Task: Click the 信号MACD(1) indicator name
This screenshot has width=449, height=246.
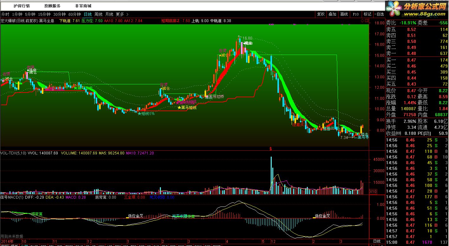Action: [12, 197]
